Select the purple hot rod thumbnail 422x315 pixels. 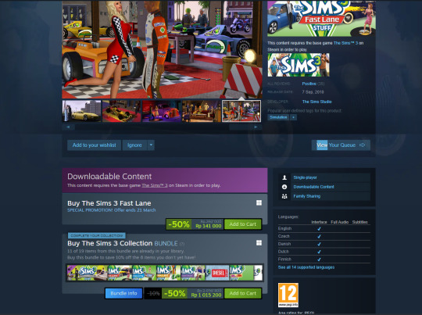click(x=162, y=111)
